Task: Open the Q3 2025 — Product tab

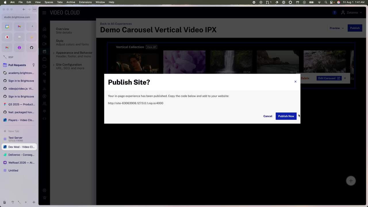Action: 20,104
